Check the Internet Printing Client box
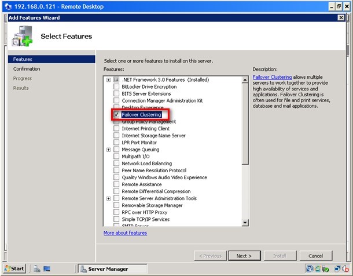Screen dimensions: 353x276 click(116, 129)
